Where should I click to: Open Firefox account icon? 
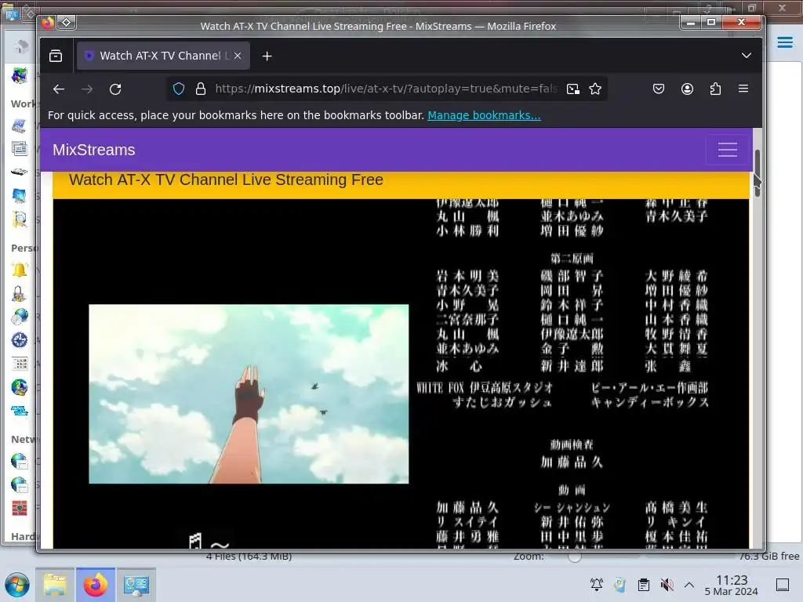[687, 89]
